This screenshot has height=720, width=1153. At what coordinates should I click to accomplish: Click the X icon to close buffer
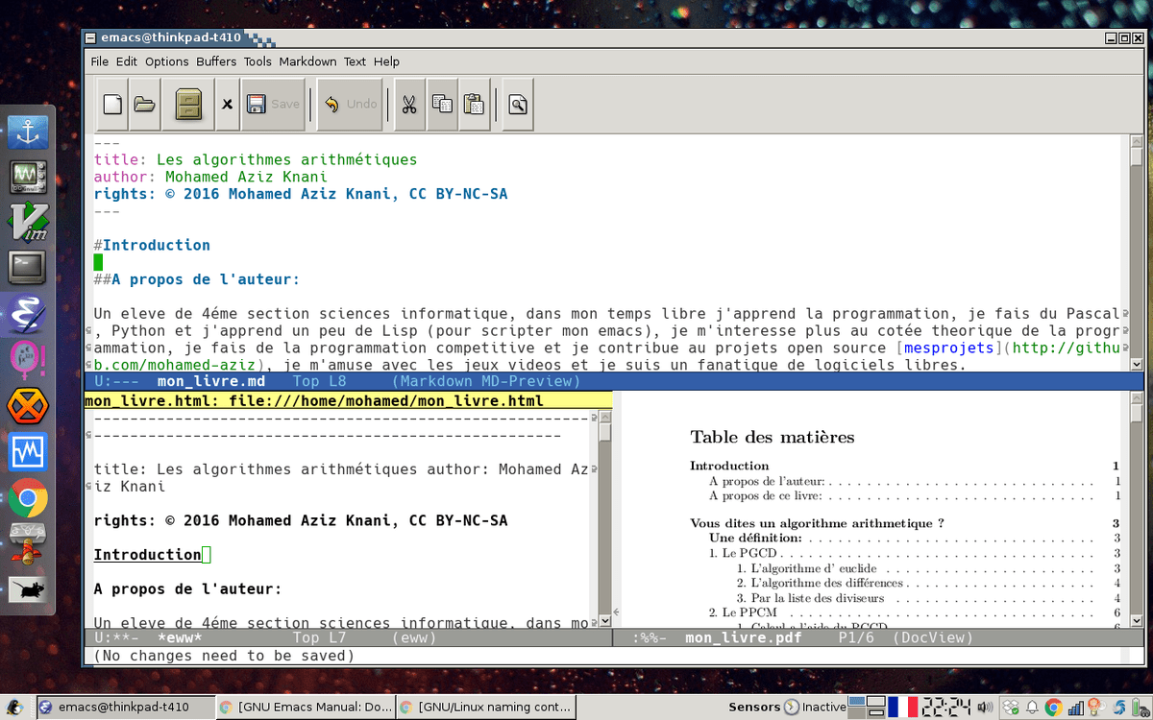(x=227, y=104)
